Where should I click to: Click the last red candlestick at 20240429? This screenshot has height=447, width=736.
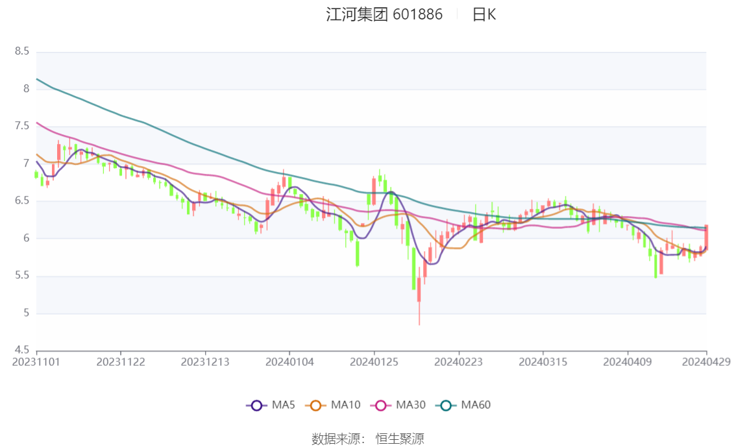(706, 237)
